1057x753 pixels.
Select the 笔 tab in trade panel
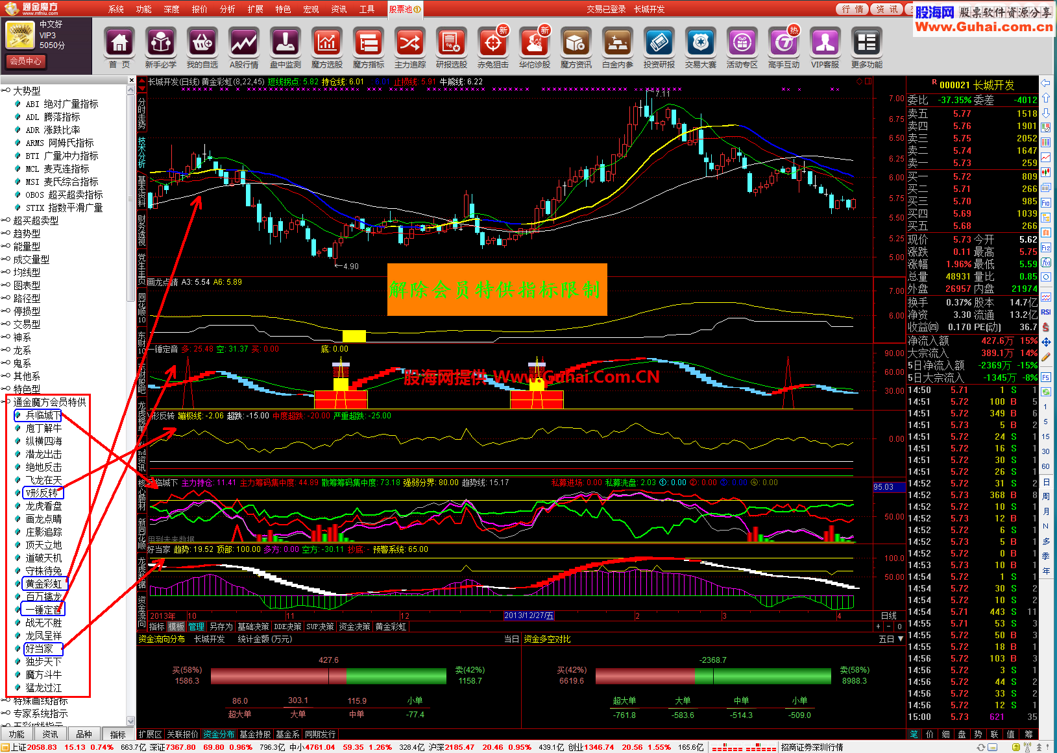pos(914,734)
